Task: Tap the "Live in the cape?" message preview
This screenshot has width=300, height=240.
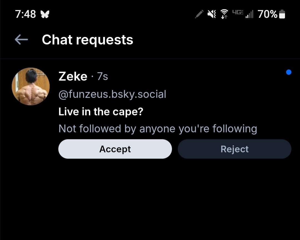Action: [x=101, y=112]
